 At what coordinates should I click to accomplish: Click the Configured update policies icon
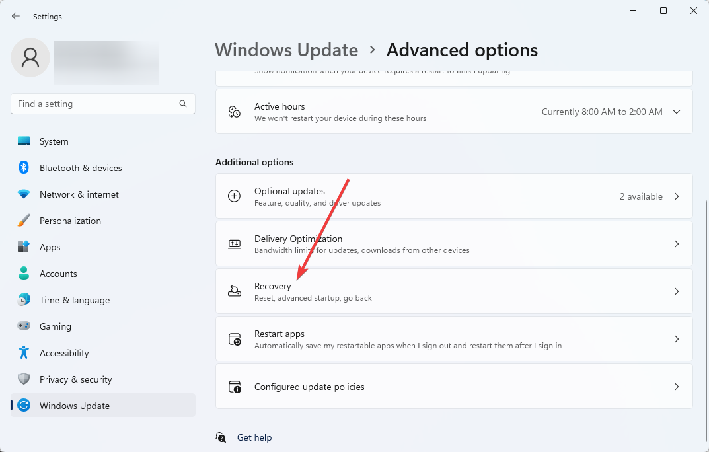pos(235,387)
